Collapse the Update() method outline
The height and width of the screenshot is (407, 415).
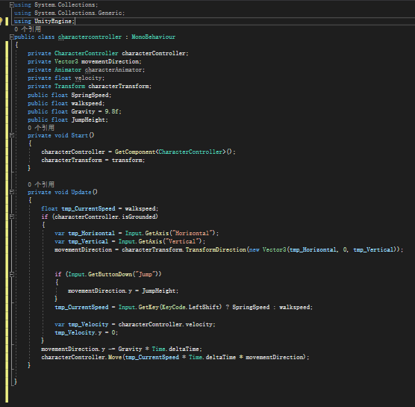pos(12,192)
